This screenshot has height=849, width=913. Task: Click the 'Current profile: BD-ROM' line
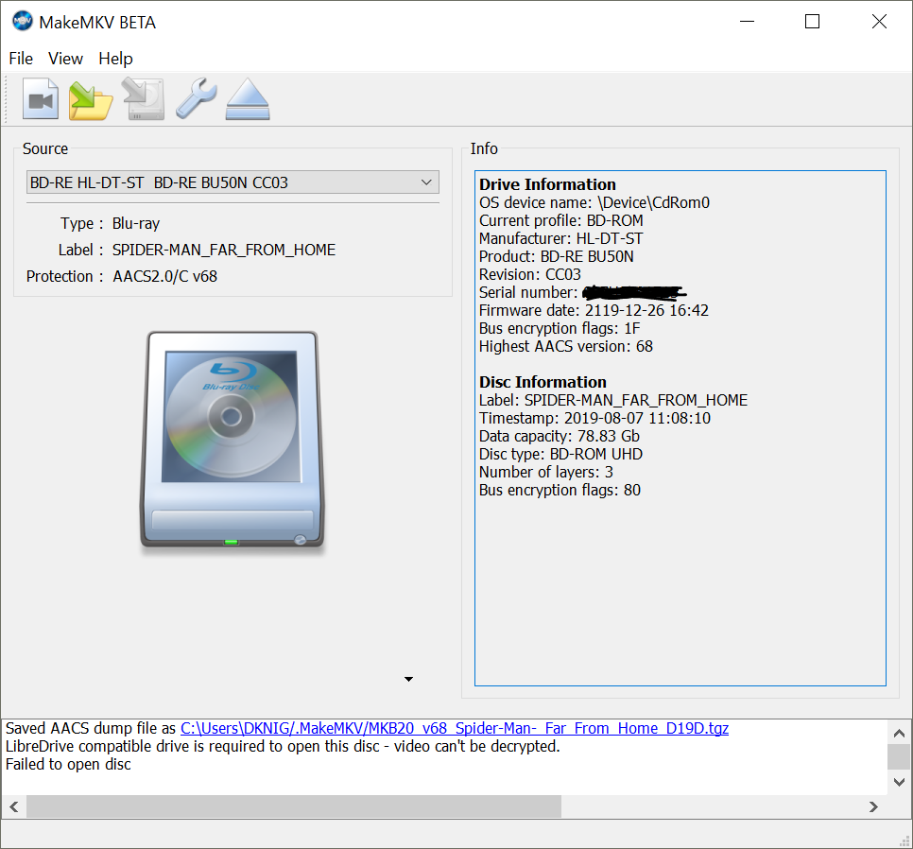click(x=561, y=220)
